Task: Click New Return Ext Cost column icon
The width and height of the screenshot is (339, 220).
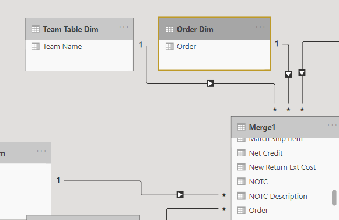Action: coord(242,167)
